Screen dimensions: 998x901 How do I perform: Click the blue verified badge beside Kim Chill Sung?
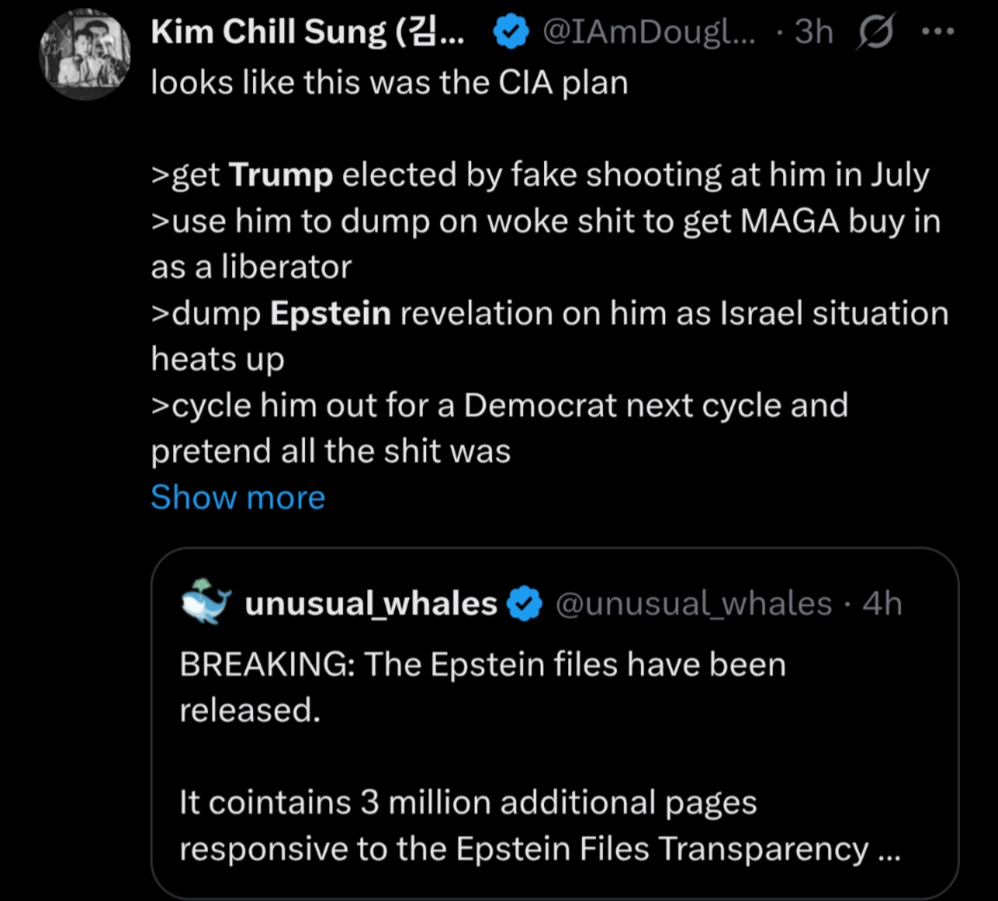click(511, 33)
